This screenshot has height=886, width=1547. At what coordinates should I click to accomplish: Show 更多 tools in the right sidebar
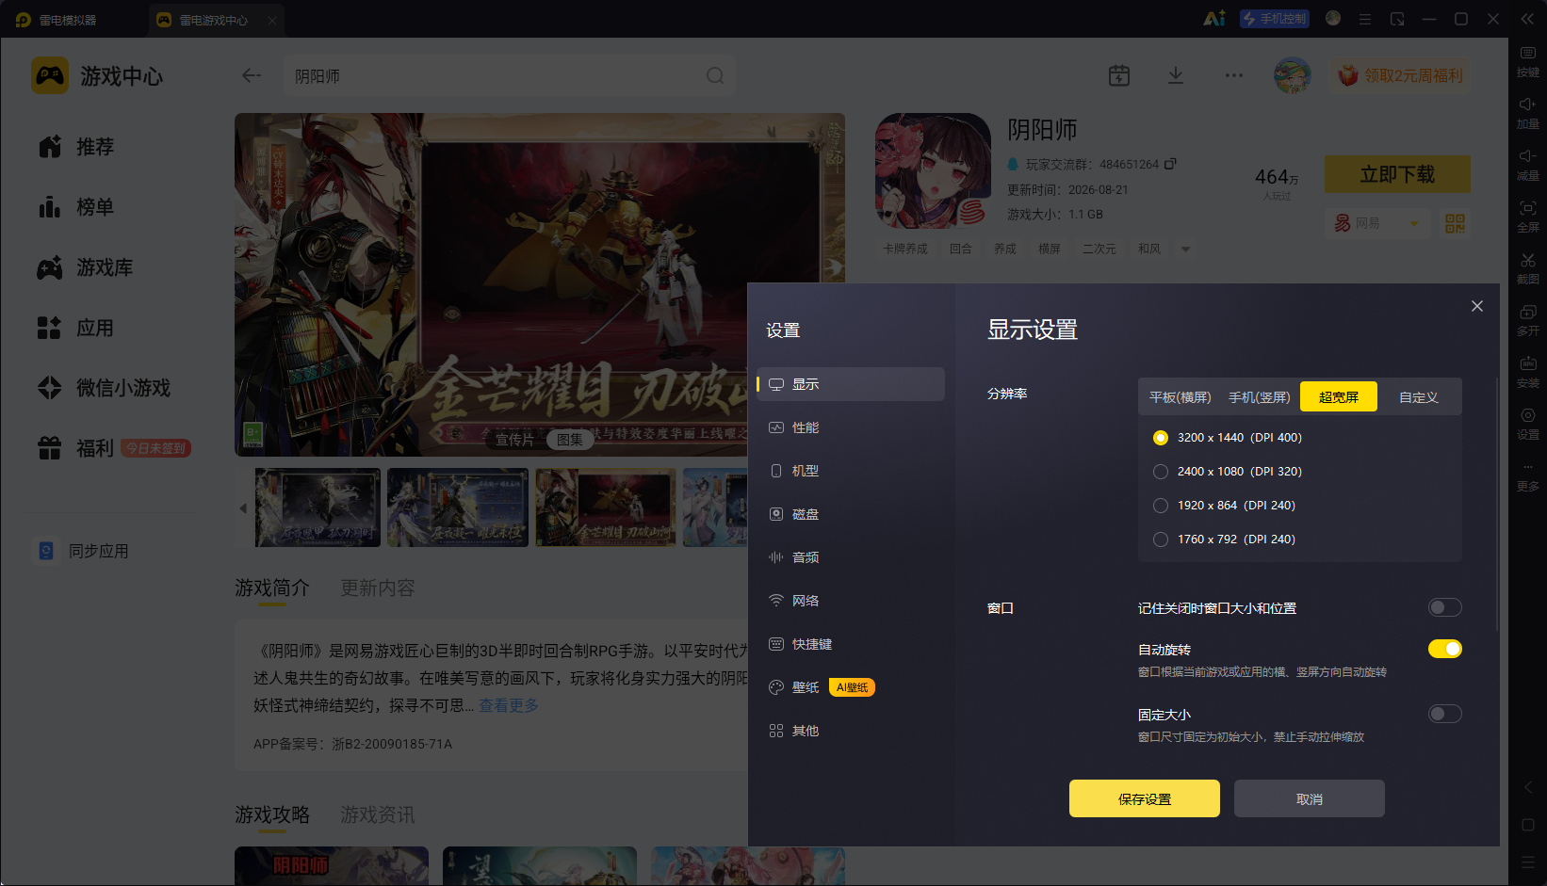(1527, 475)
